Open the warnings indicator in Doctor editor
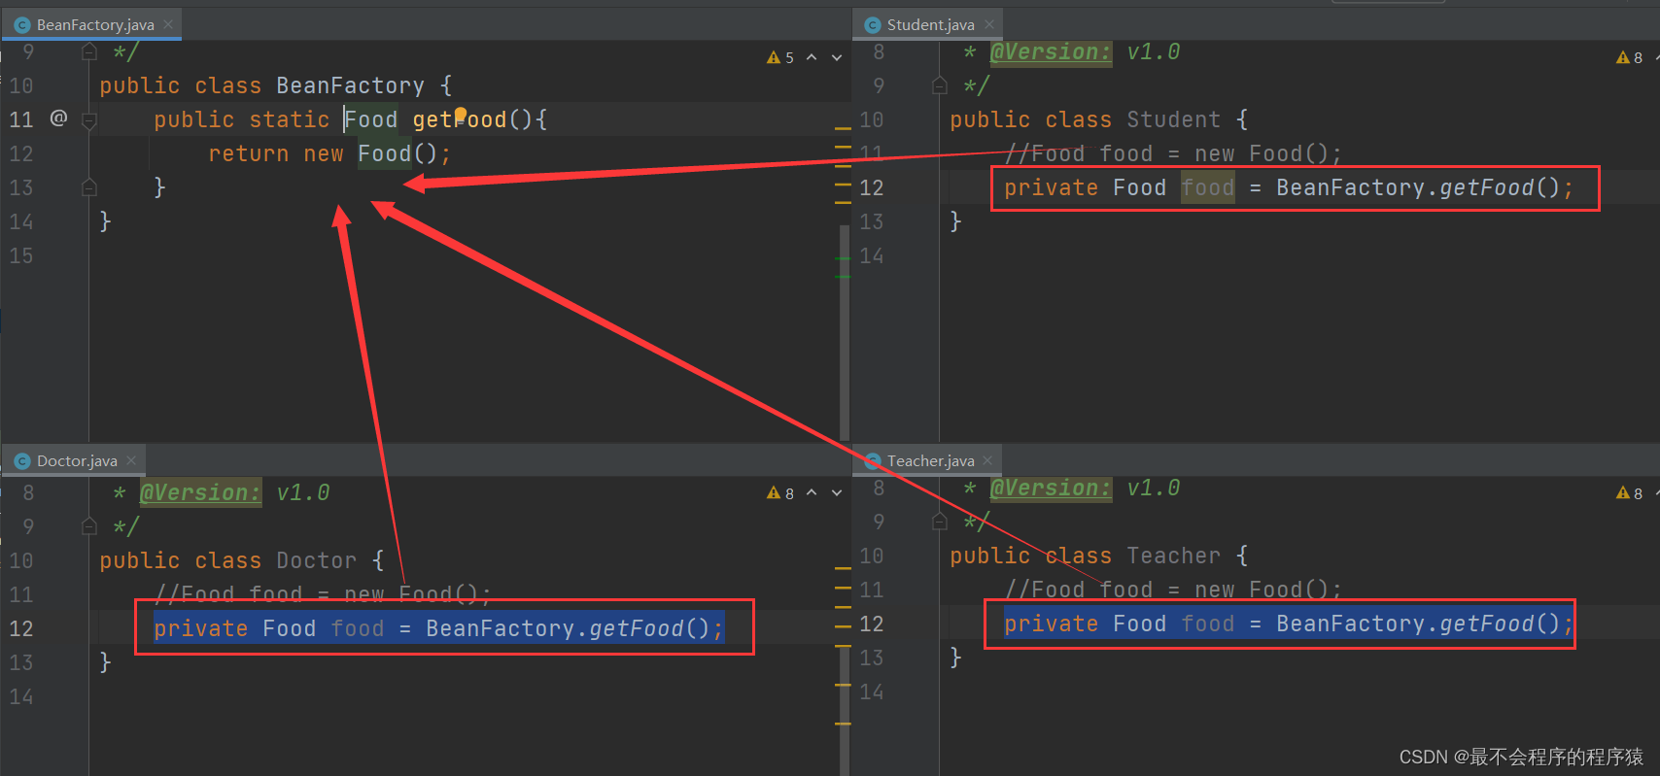The width and height of the screenshot is (1660, 776). click(780, 493)
